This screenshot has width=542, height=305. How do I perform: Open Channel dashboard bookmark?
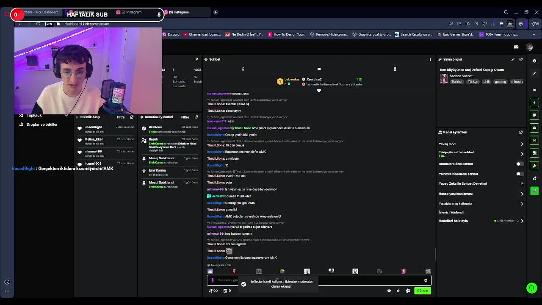click(x=202, y=34)
